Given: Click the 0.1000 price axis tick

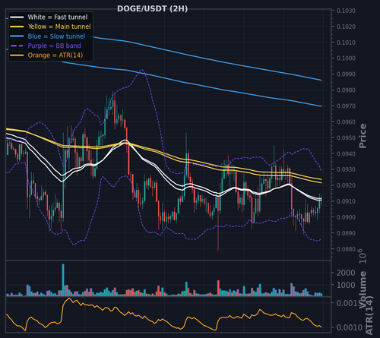Looking at the screenshot, I should pyautogui.click(x=346, y=58).
